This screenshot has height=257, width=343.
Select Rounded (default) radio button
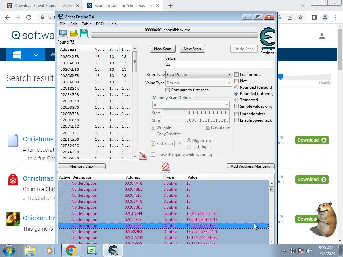236,87
